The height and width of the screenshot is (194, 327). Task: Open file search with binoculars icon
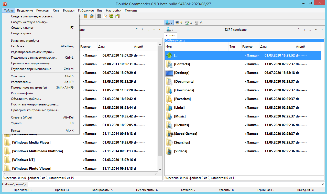[99, 16]
